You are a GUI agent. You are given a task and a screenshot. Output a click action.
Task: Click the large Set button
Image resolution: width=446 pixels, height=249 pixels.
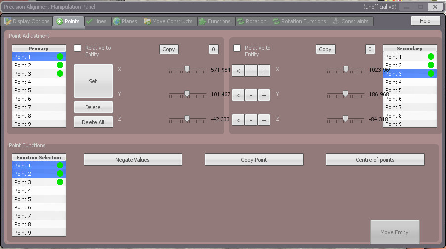93,81
